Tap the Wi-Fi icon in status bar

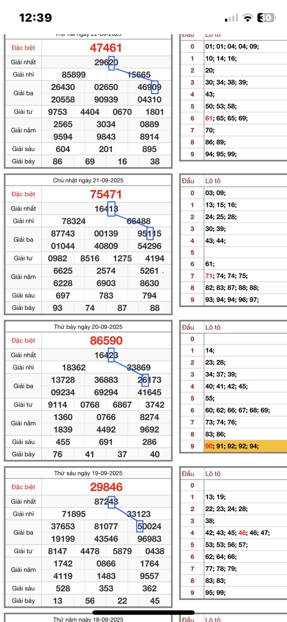248,18
